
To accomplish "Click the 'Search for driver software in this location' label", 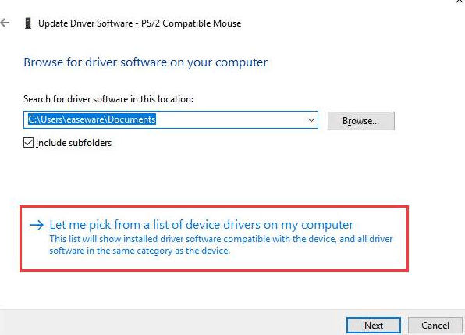I will 108,99.
